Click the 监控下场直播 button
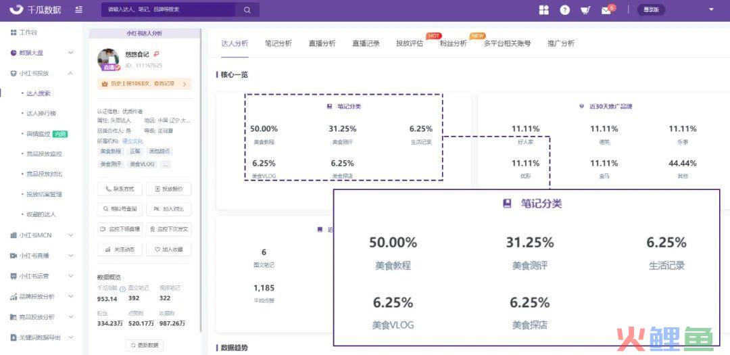The image size is (730, 355). pos(120,229)
